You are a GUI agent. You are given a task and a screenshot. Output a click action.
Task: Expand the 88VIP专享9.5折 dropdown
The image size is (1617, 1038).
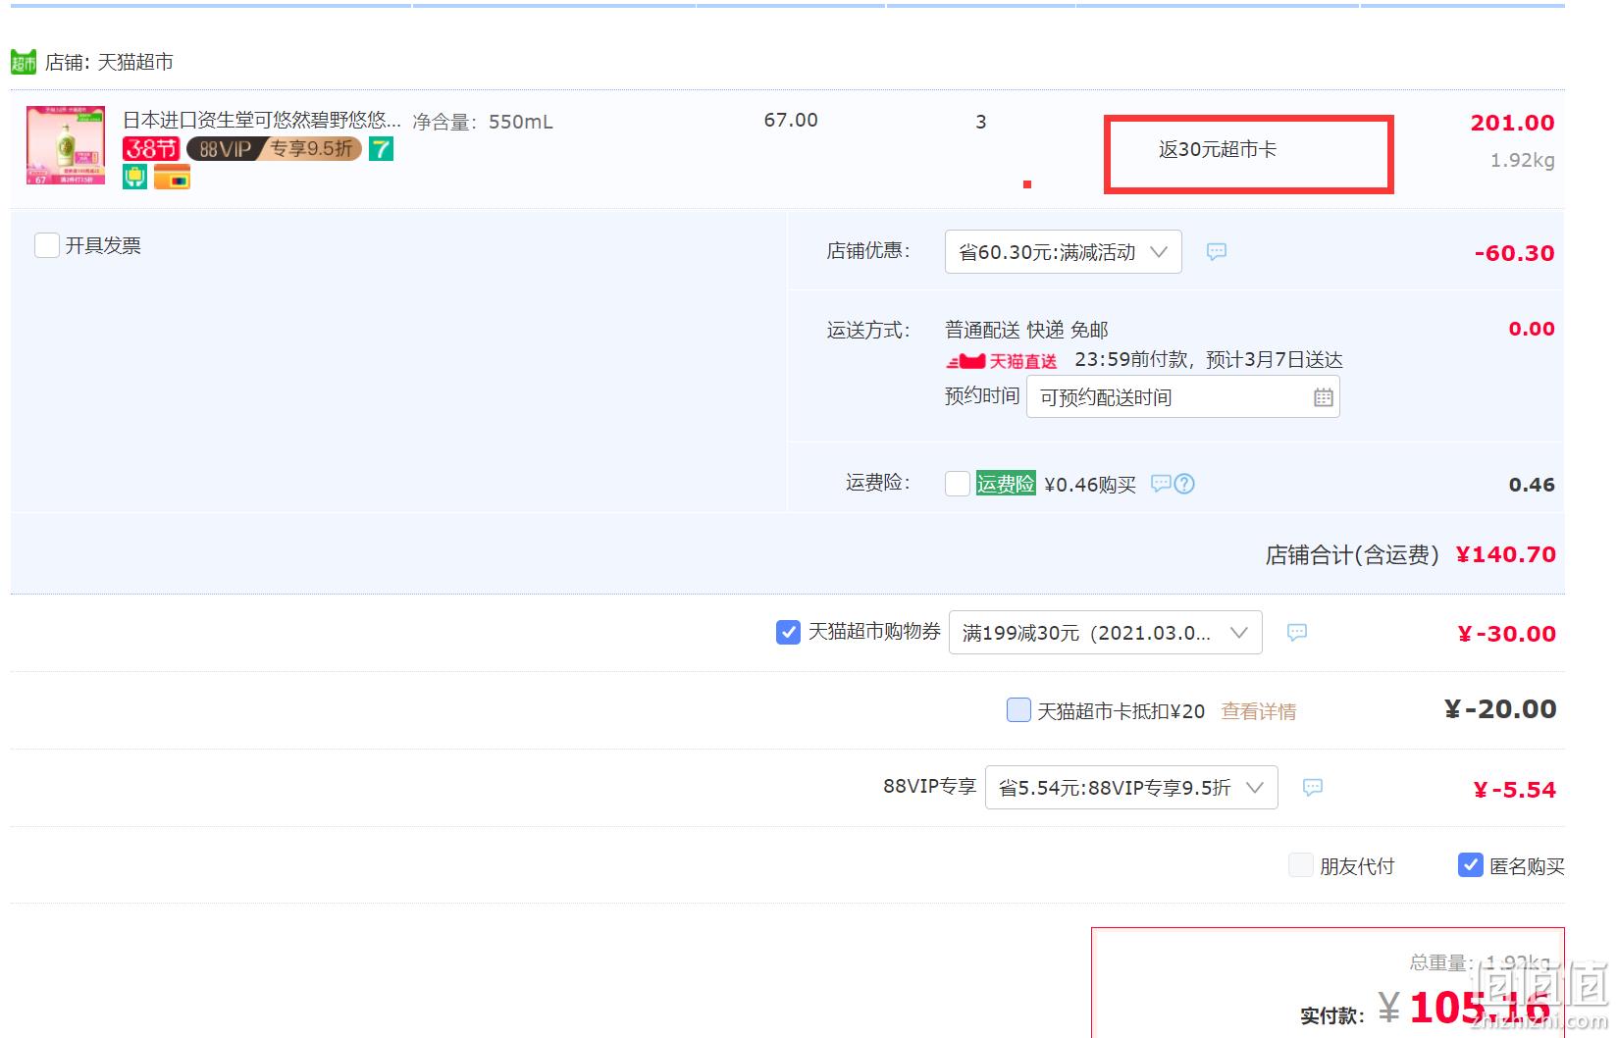1131,788
